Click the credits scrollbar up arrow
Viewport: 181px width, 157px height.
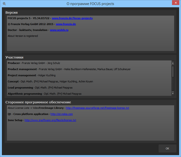[173, 63]
